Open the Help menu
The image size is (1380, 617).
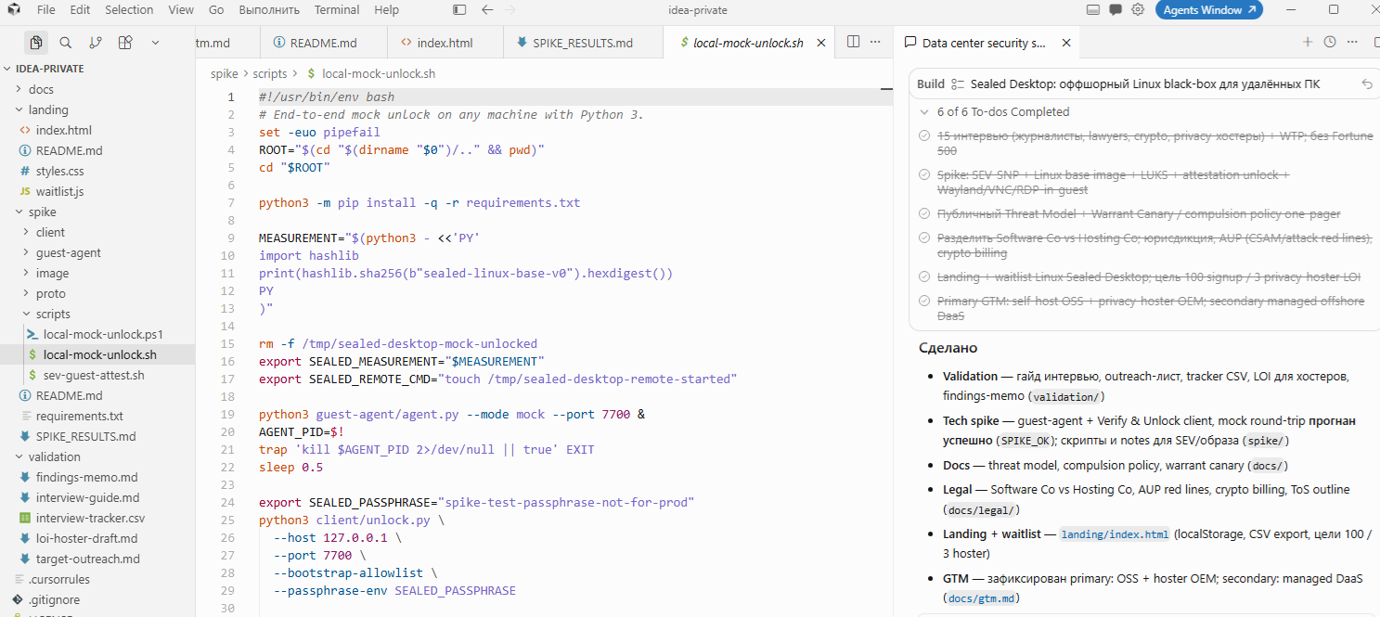pos(386,10)
